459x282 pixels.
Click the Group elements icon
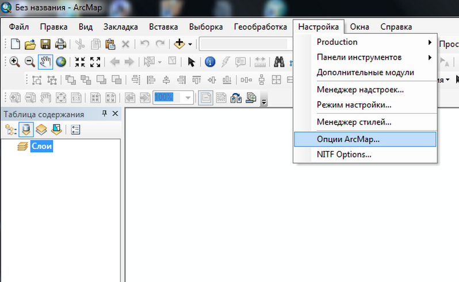tap(37, 80)
